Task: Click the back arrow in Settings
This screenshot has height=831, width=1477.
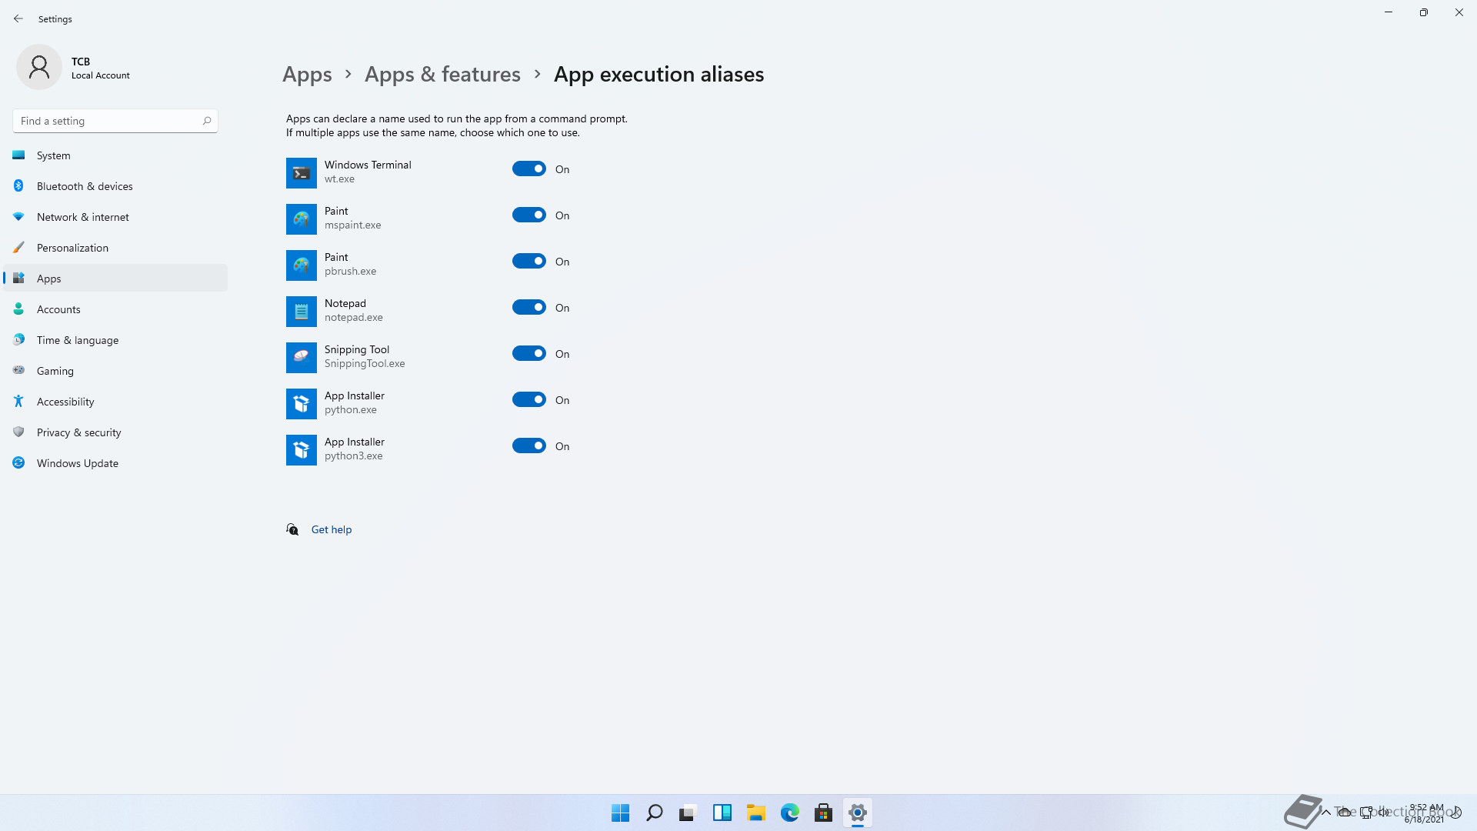Action: point(18,18)
